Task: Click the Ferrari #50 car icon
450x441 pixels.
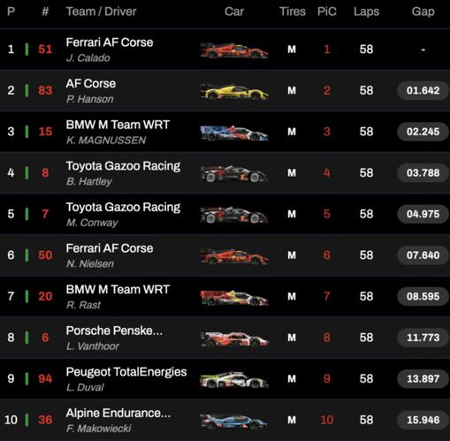Action: (234, 256)
